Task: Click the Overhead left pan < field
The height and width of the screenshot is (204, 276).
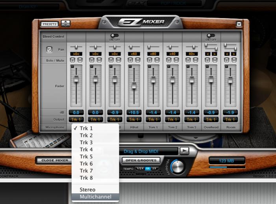Action: [x=208, y=54]
